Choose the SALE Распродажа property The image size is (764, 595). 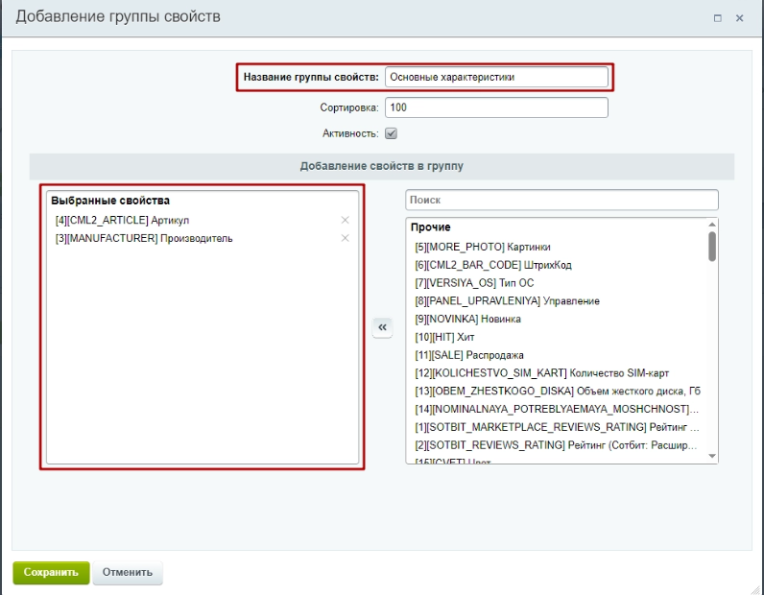click(x=469, y=355)
